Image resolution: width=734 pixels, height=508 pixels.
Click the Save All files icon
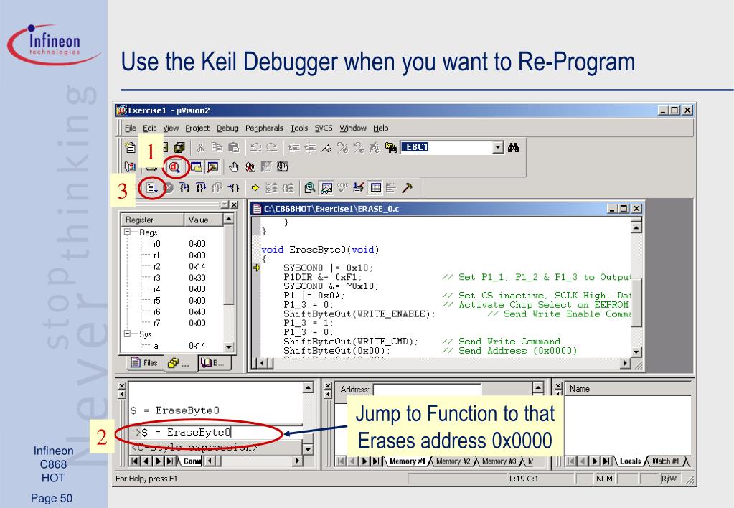[x=179, y=148]
